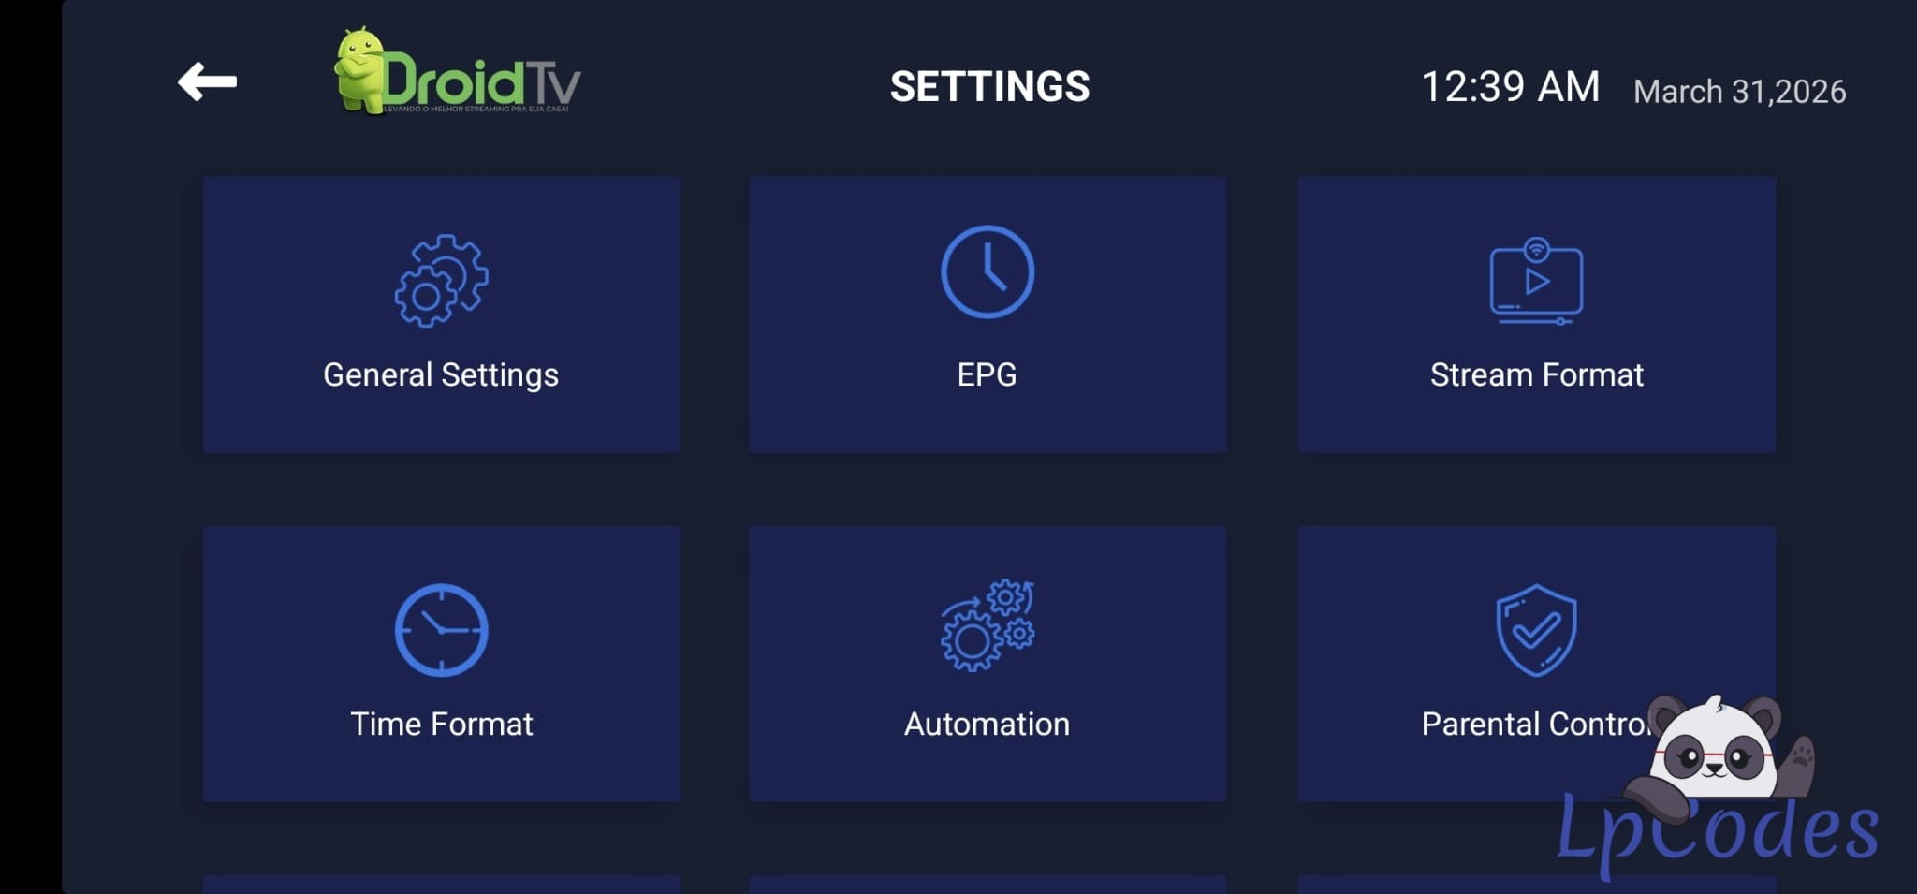The image size is (1917, 894).
Task: Click the March 31, 2026 date
Action: 1739,92
